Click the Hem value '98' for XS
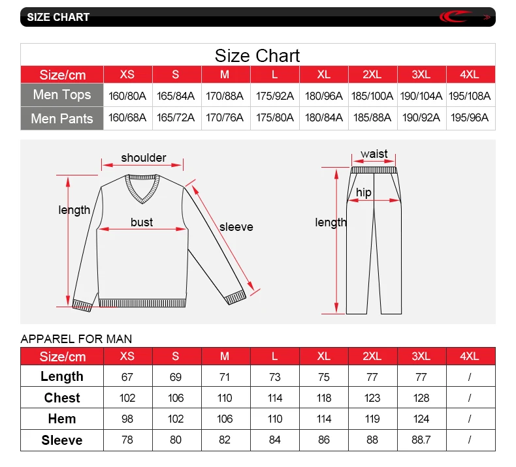 tap(127, 419)
